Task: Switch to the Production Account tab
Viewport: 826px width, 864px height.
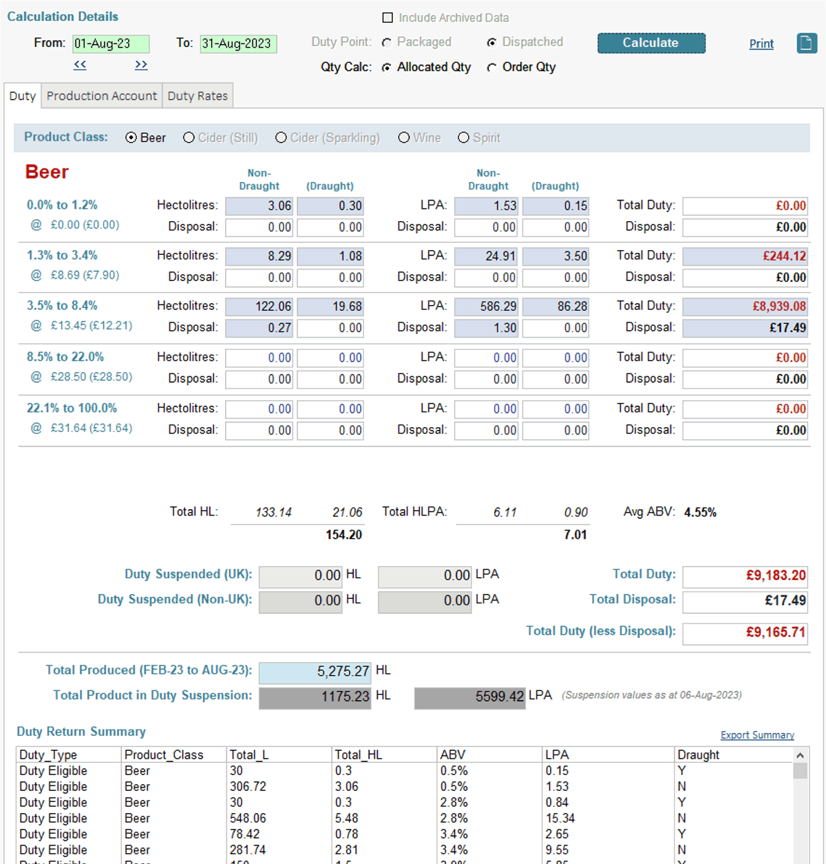Action: tap(101, 96)
